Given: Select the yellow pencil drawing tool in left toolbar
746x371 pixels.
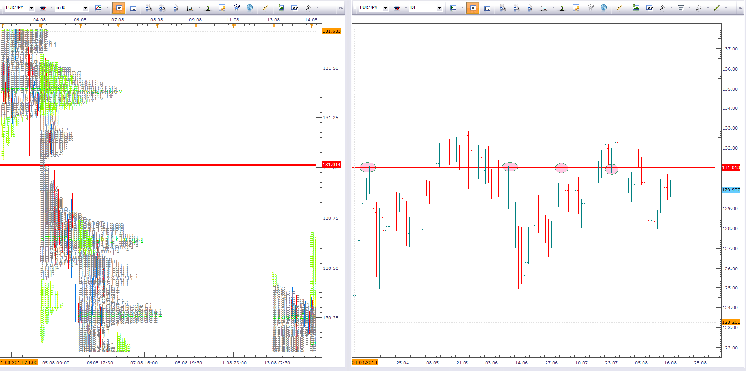Looking at the screenshot, I should point(265,8).
